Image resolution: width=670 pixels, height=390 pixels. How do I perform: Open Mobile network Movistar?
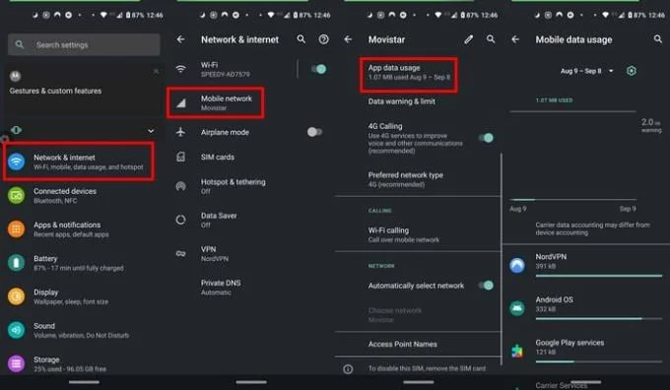tap(216, 103)
